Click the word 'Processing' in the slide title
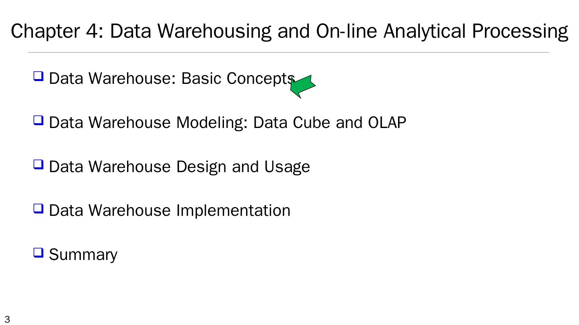Screen dimensions: 579x325 520,31
